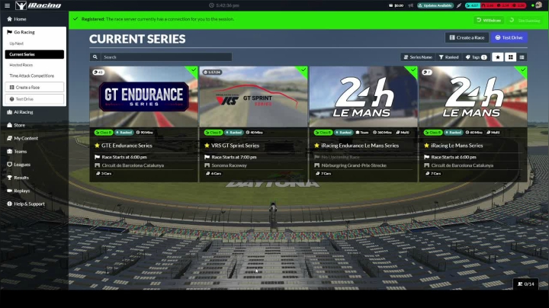
Task: Click the green online status dot
Action: point(532,5)
